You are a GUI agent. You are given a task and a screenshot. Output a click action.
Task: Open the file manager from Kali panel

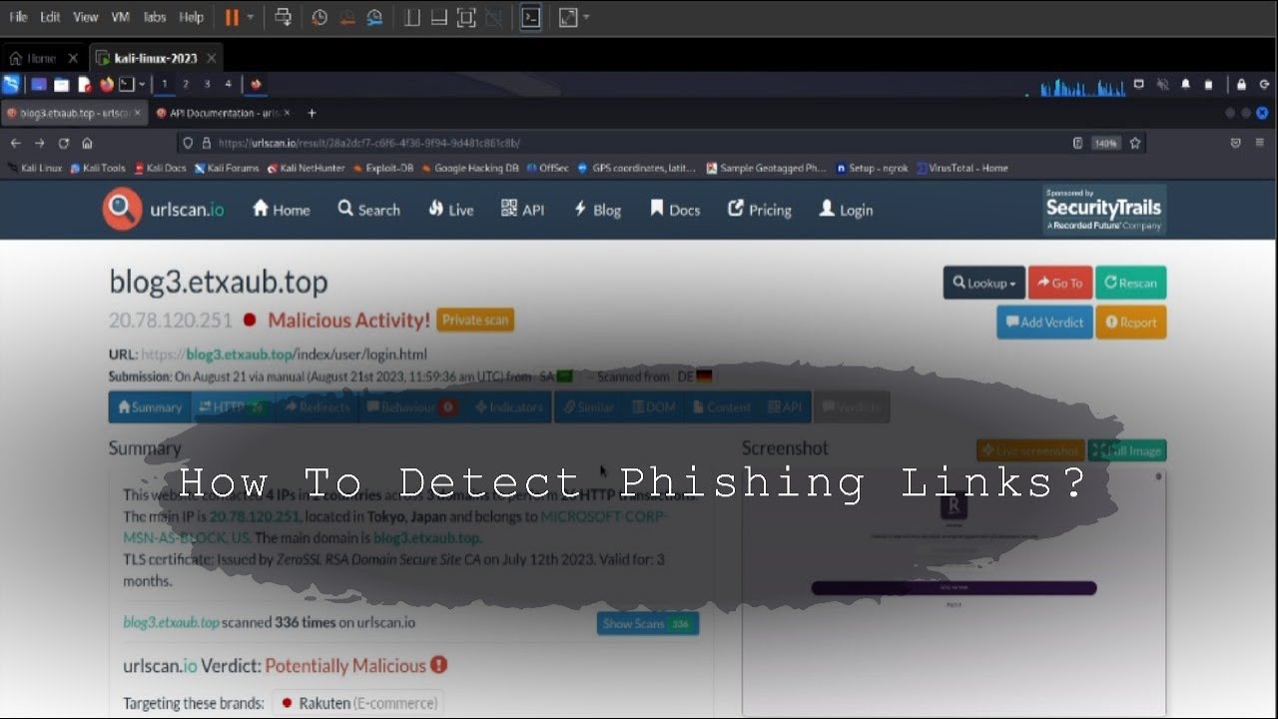click(61, 85)
